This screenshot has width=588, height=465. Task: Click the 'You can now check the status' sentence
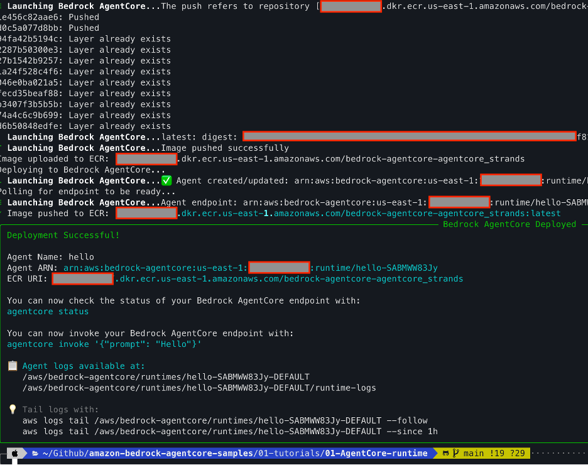tap(183, 301)
